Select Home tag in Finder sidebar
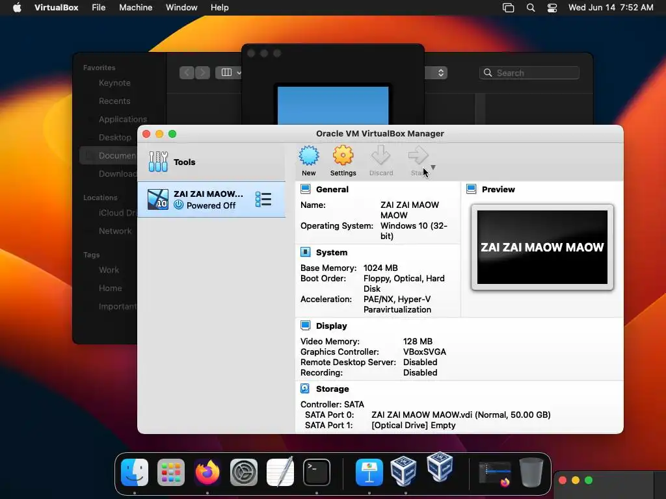This screenshot has height=499, width=666. click(x=110, y=288)
